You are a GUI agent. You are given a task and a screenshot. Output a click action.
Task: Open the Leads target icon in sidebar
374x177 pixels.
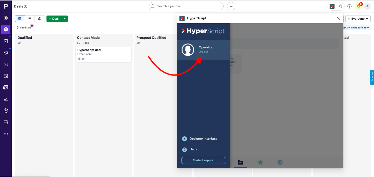tap(6, 18)
